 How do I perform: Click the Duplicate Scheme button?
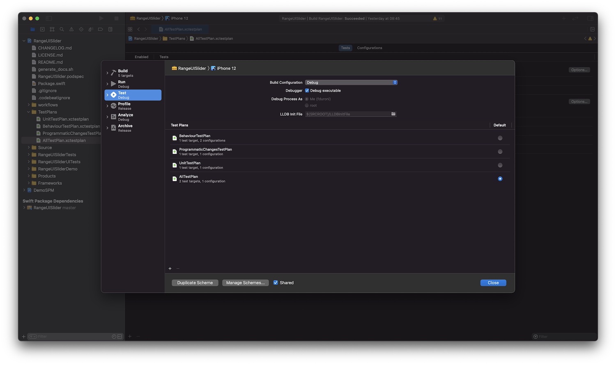(195, 283)
